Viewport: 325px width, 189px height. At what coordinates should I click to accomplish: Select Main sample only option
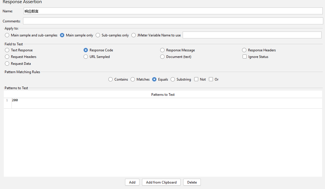click(62, 35)
